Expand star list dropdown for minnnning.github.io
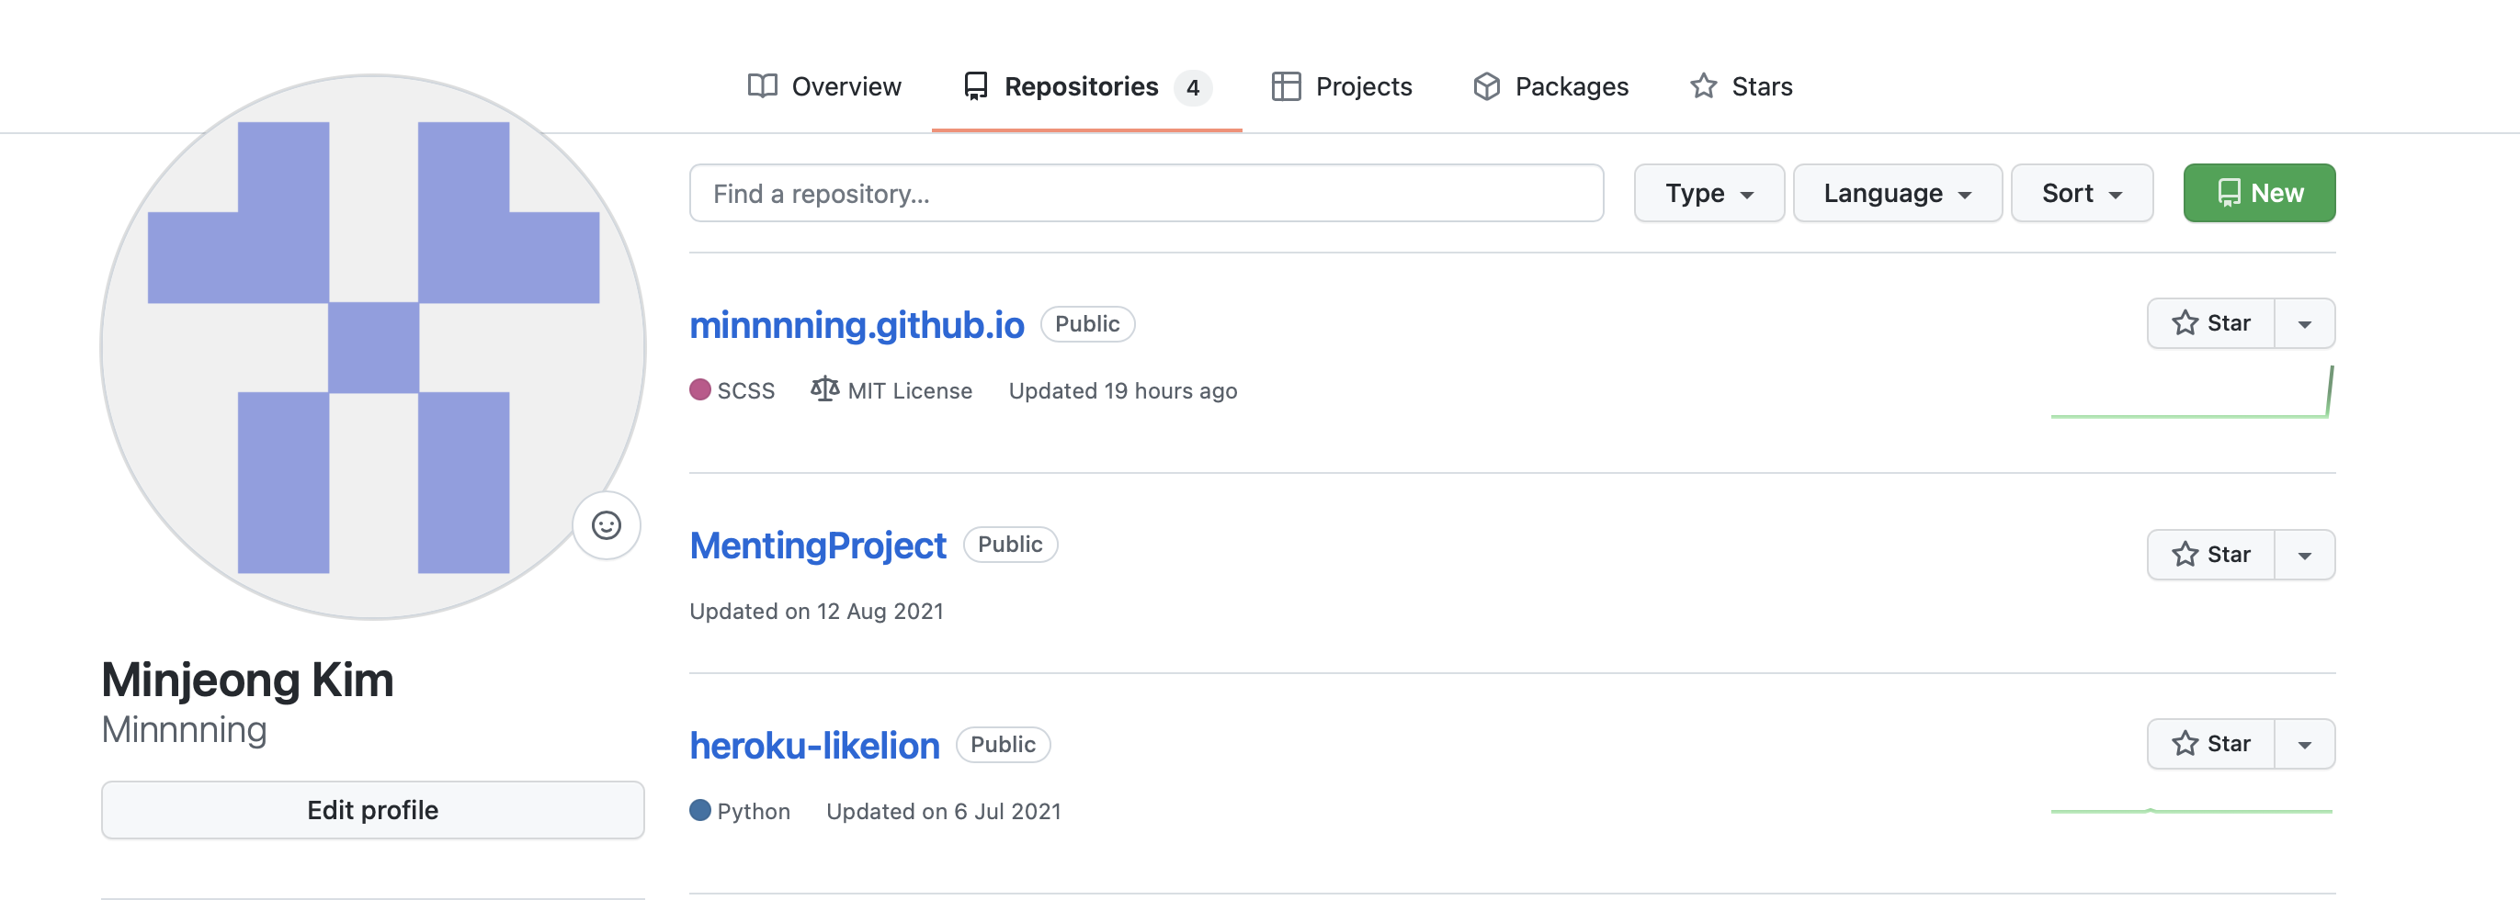The image size is (2520, 900). (x=2305, y=323)
